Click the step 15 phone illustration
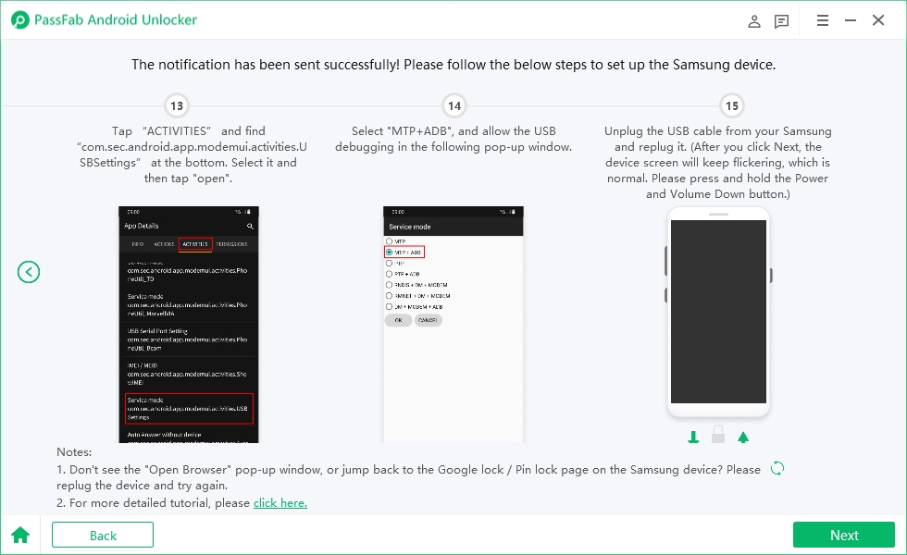 click(717, 313)
